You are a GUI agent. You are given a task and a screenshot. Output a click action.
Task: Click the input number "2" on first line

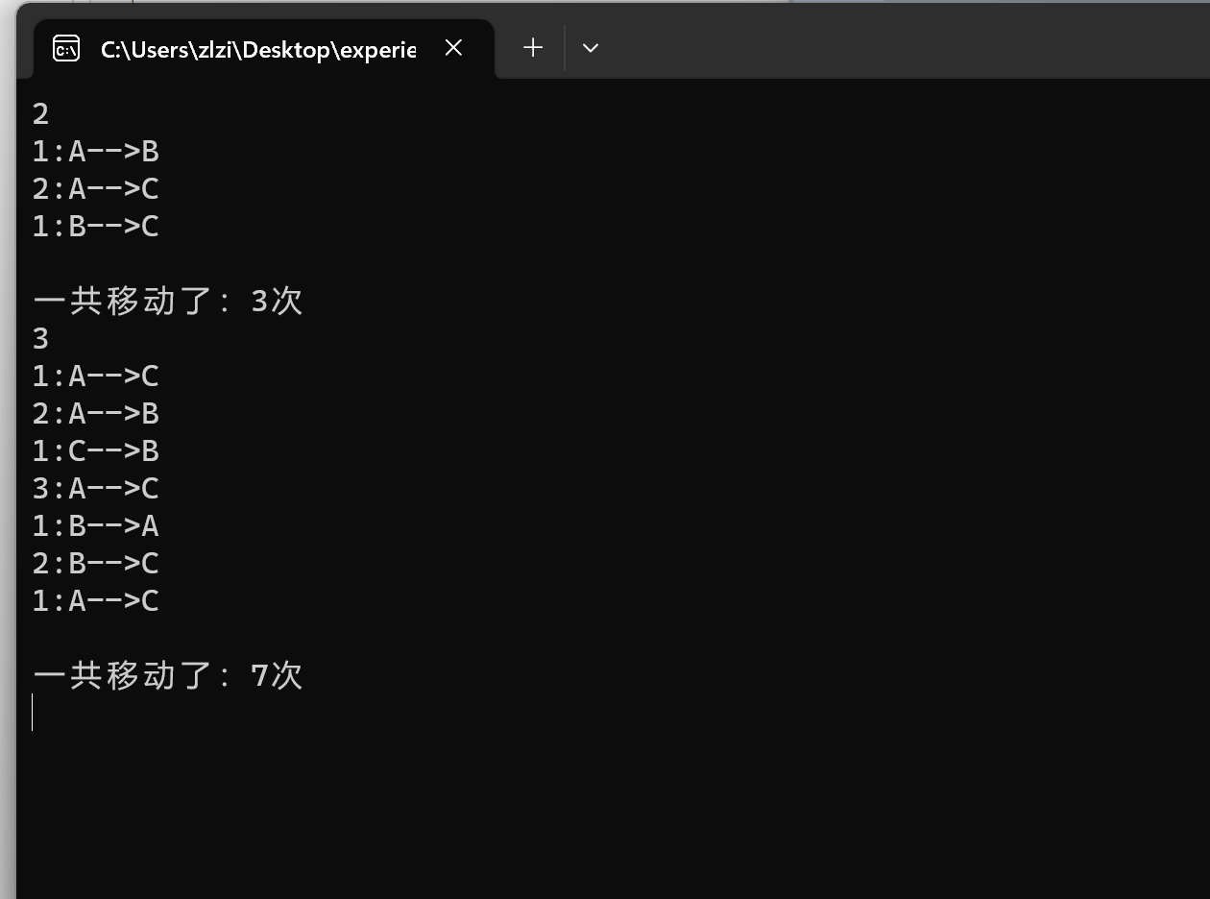(x=40, y=113)
